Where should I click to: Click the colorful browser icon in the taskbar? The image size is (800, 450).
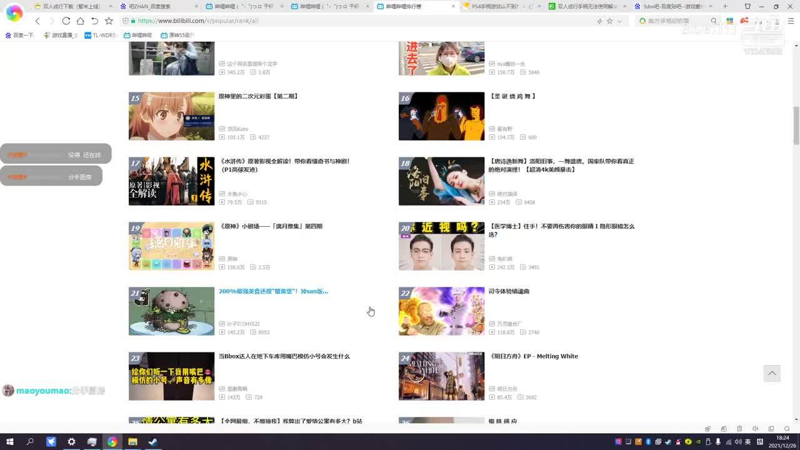(112, 441)
